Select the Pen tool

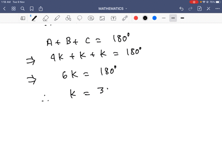point(34,18)
